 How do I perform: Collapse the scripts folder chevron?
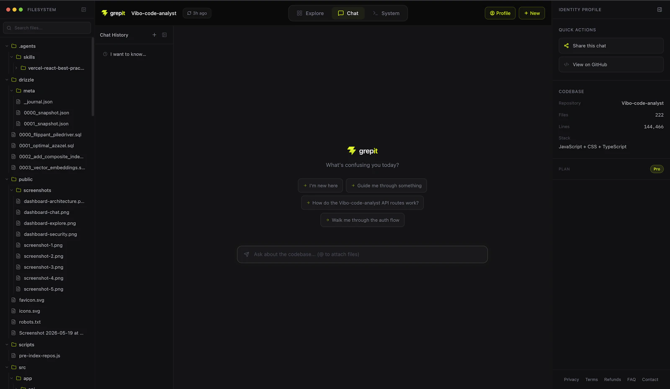pyautogui.click(x=7, y=345)
